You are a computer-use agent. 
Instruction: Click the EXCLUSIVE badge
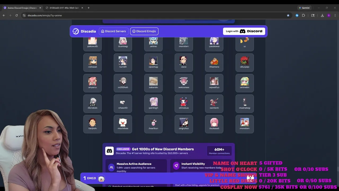[x=123, y=149]
